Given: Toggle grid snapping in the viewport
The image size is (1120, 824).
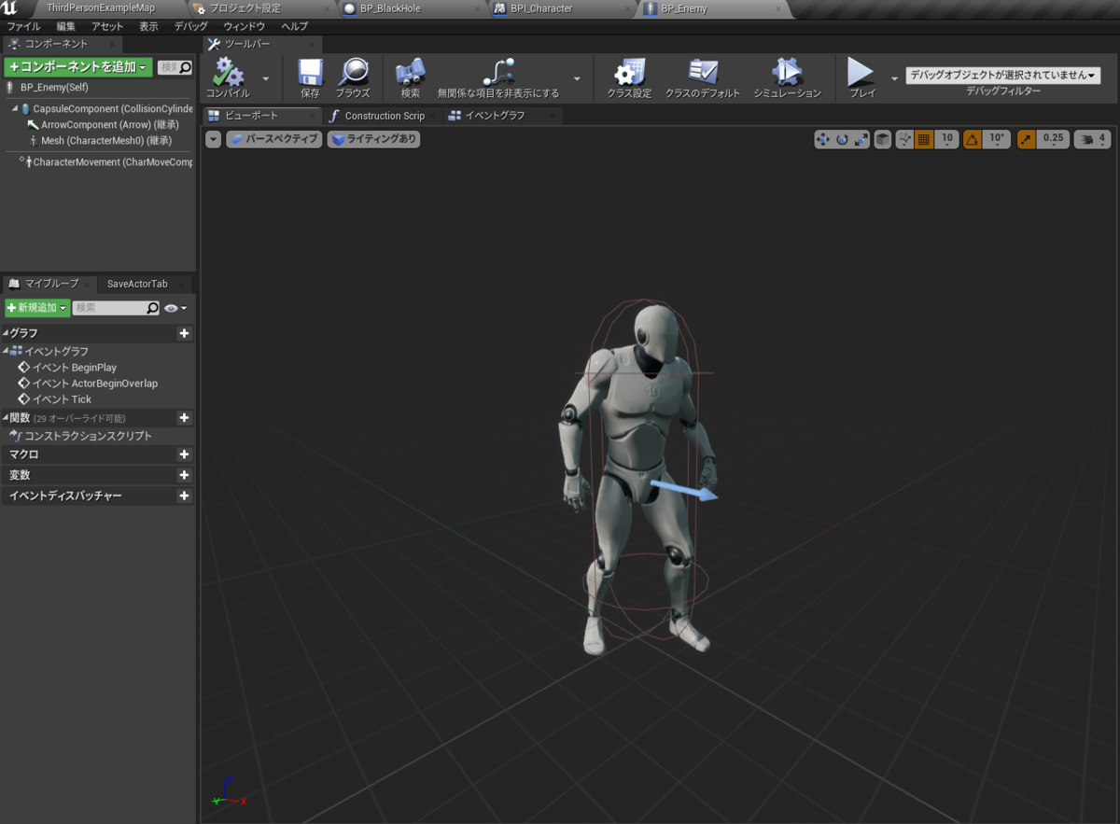Looking at the screenshot, I should point(923,138).
